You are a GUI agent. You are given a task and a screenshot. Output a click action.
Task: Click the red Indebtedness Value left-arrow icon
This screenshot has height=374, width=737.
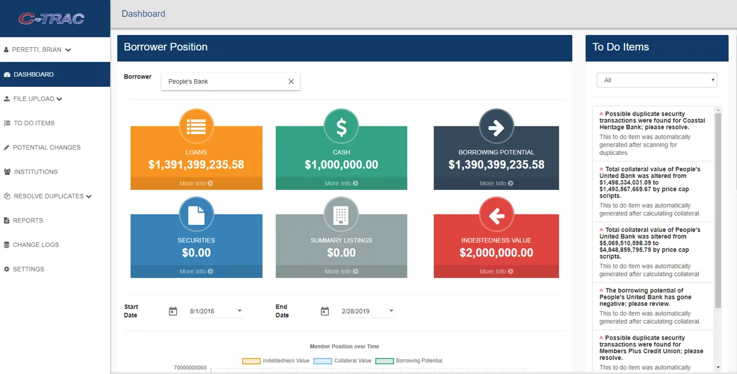(496, 215)
